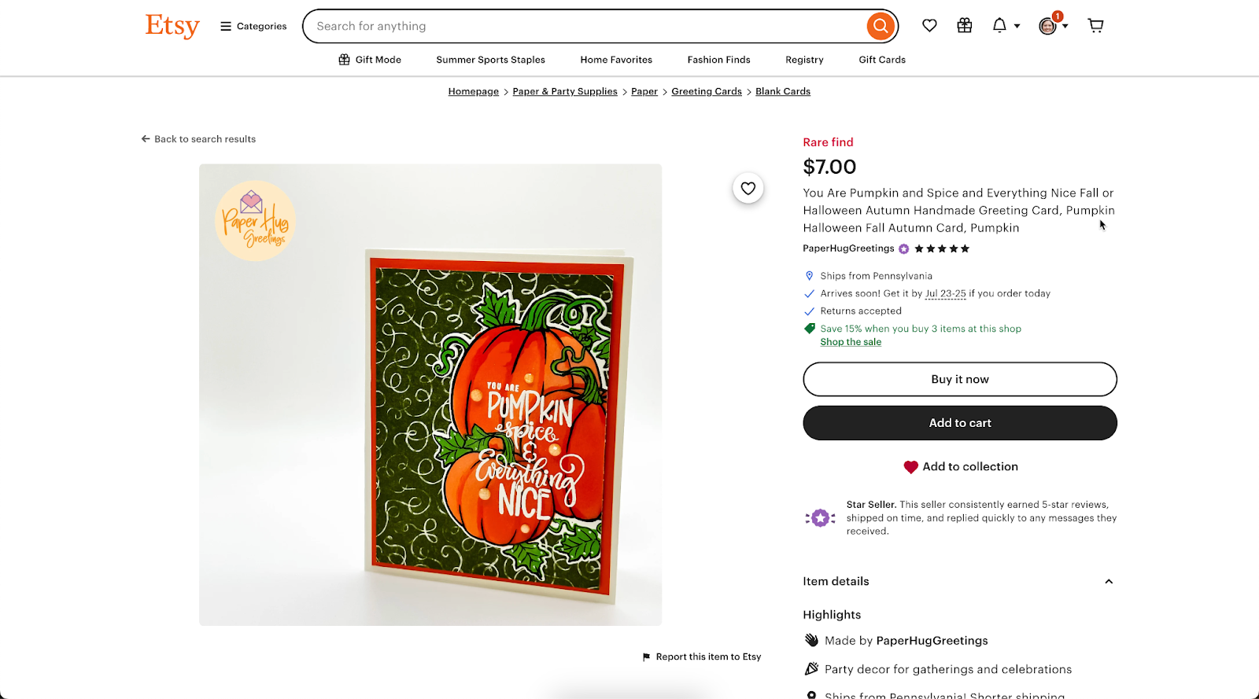1259x699 pixels.
Task: Open the favorites heart in the header
Action: click(929, 24)
